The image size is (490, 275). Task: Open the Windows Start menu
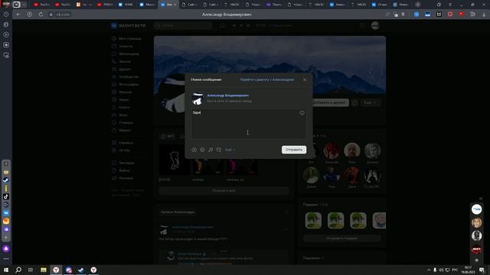[6, 270]
